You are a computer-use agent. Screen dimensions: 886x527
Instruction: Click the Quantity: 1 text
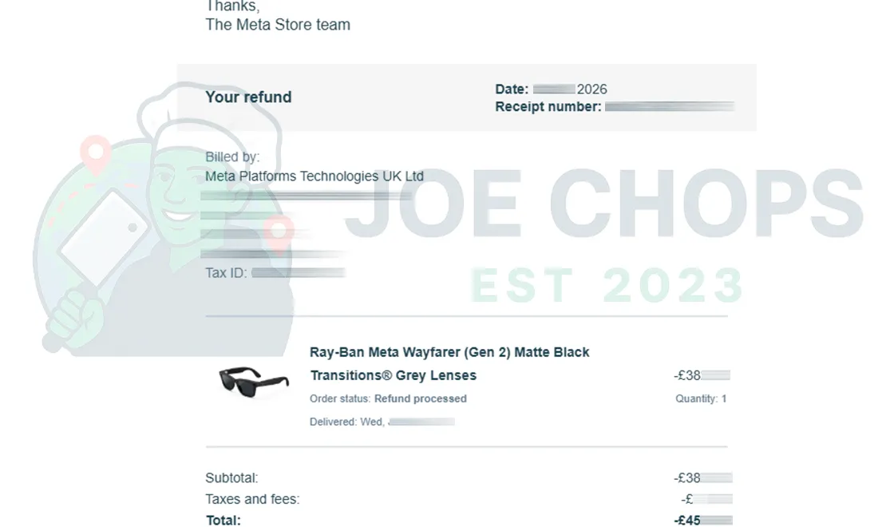pyautogui.click(x=700, y=398)
